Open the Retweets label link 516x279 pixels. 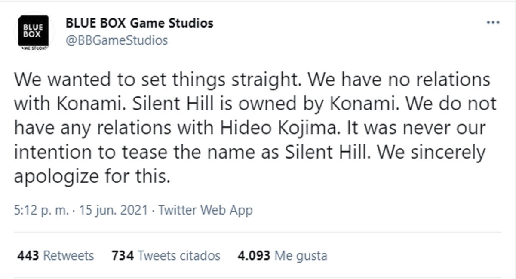(x=69, y=256)
